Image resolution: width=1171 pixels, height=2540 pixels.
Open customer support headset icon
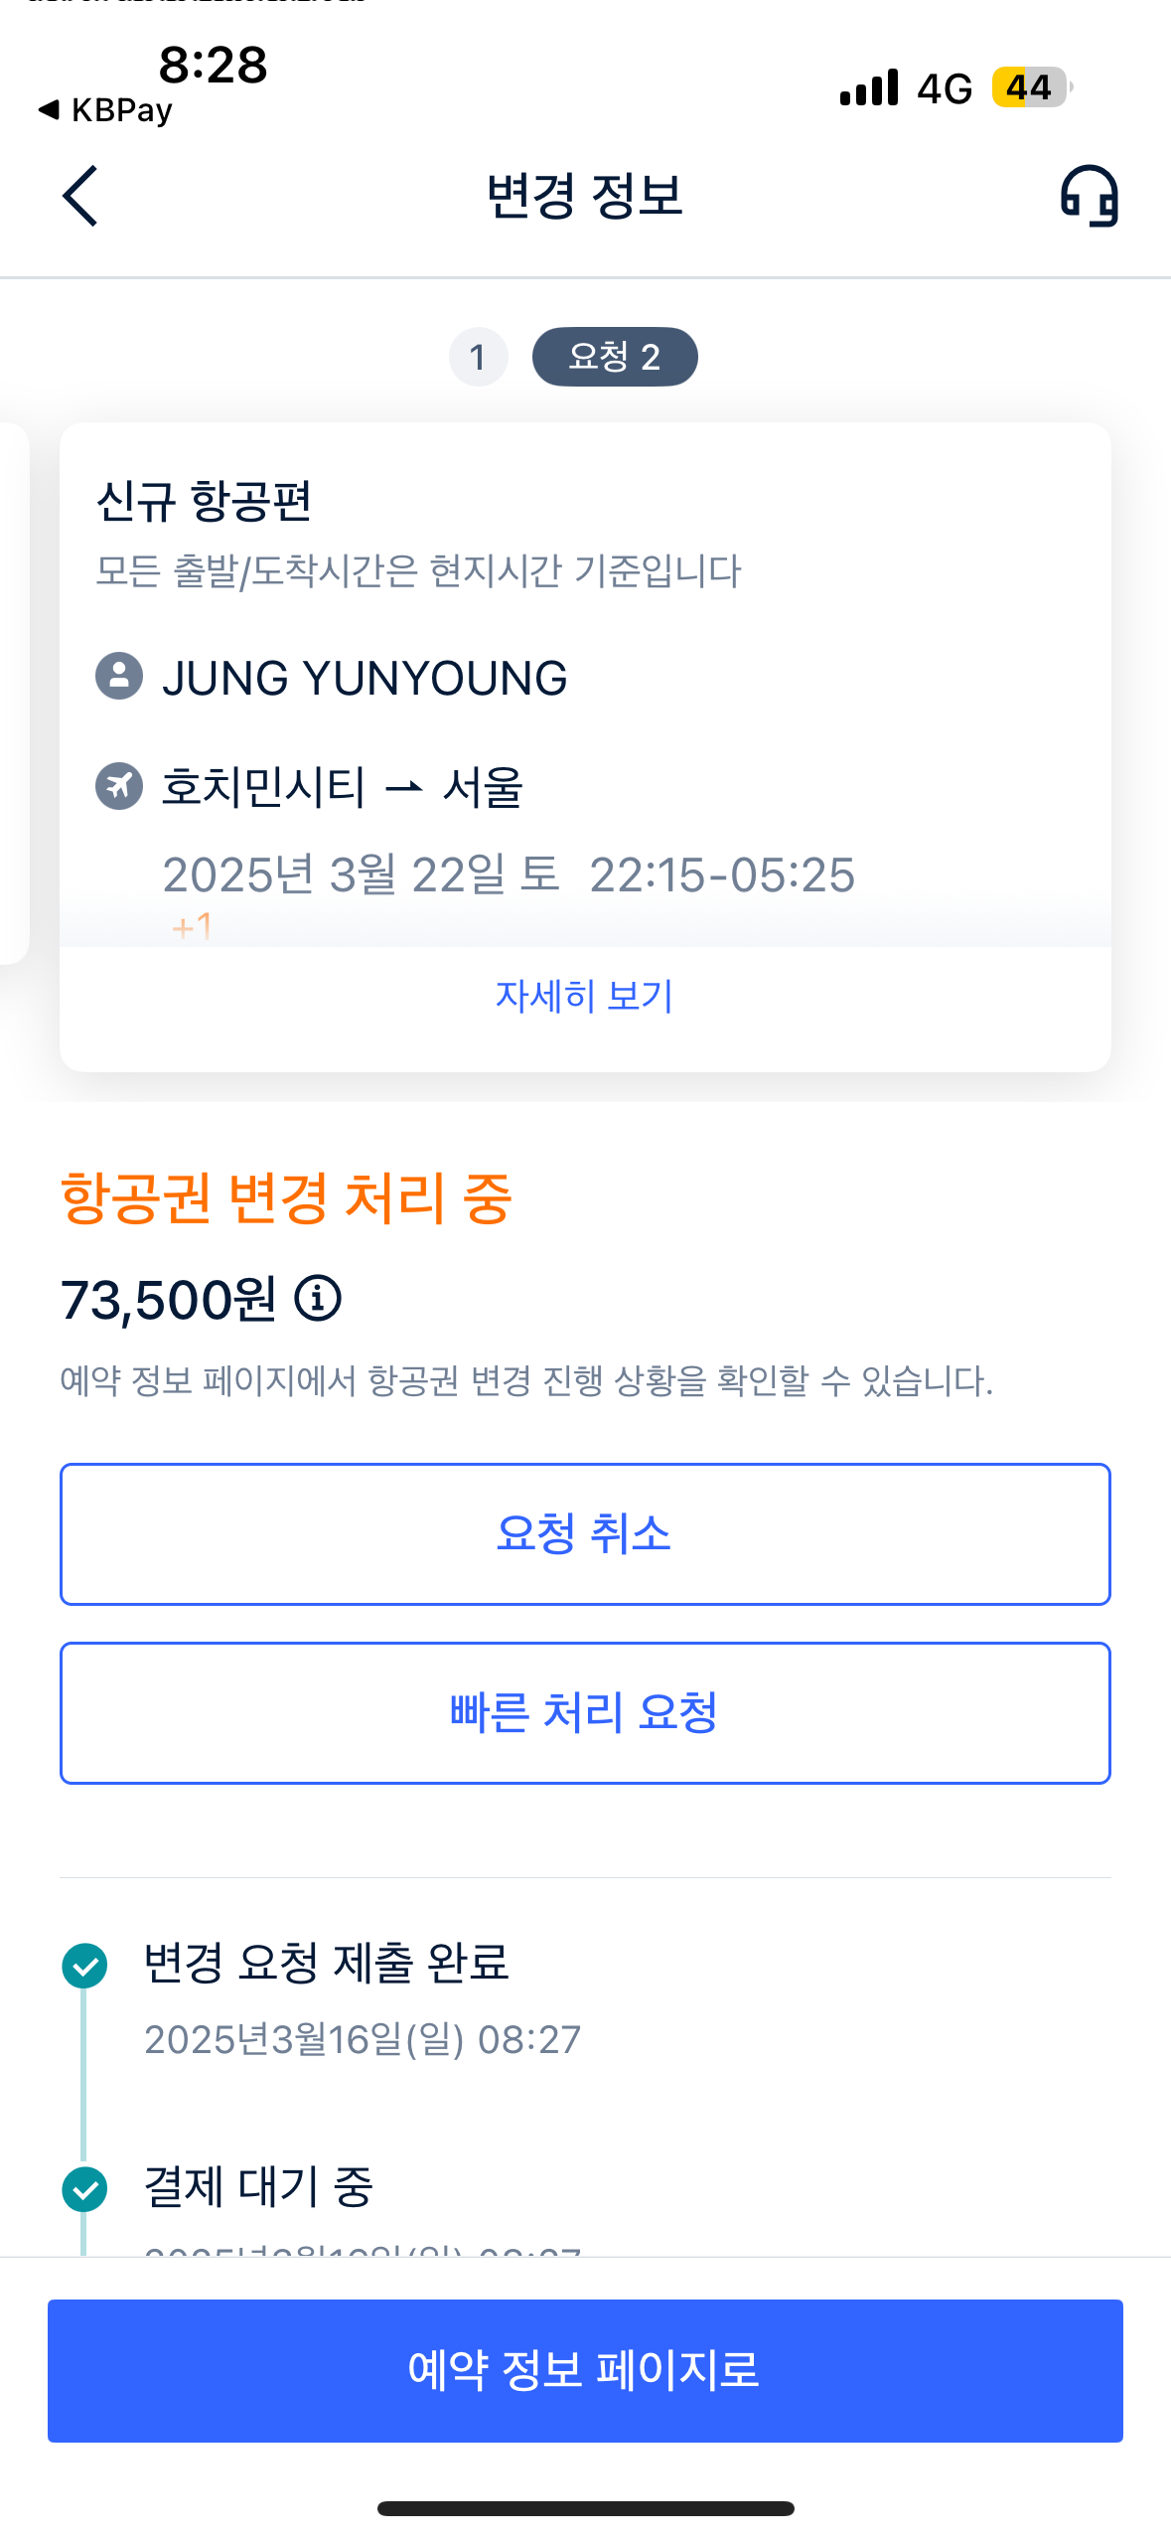tap(1089, 196)
